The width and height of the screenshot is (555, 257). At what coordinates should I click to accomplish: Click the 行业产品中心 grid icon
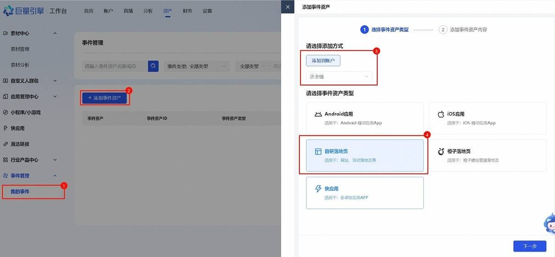(6, 160)
